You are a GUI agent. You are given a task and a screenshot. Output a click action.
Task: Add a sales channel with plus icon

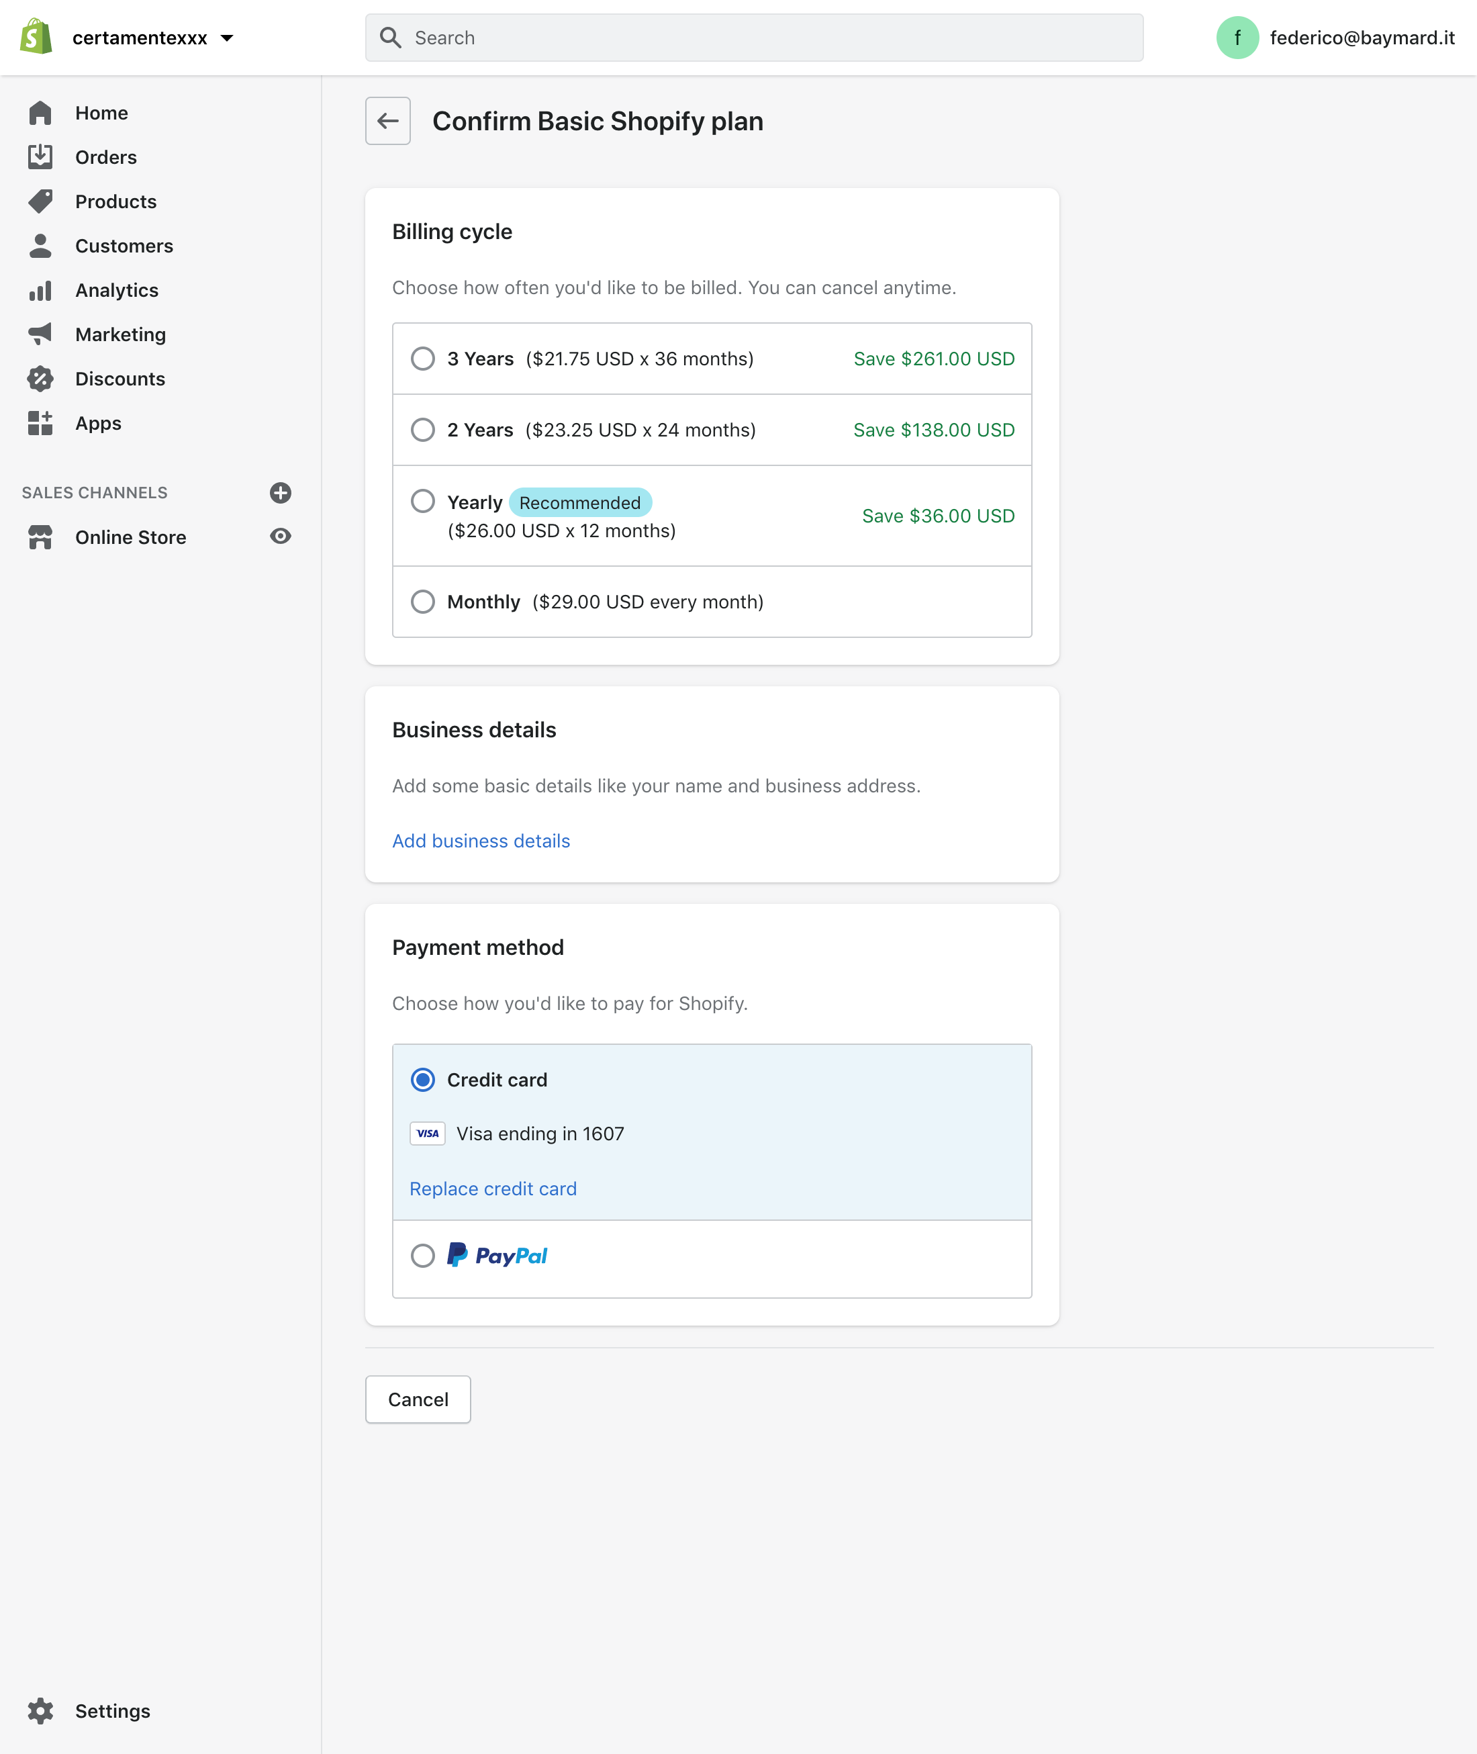pos(281,492)
